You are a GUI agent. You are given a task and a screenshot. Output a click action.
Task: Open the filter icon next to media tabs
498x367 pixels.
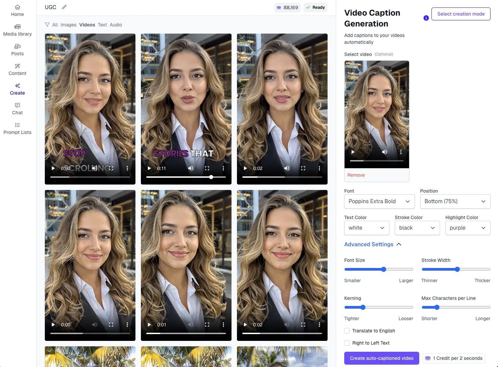coord(47,24)
